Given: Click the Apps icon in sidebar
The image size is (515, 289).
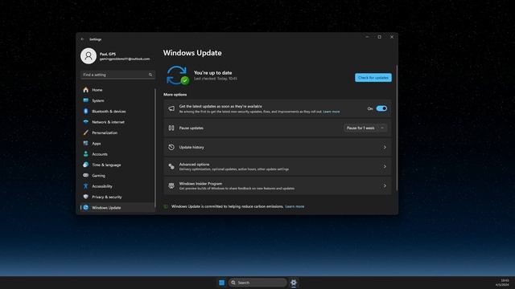Looking at the screenshot, I should coord(86,143).
